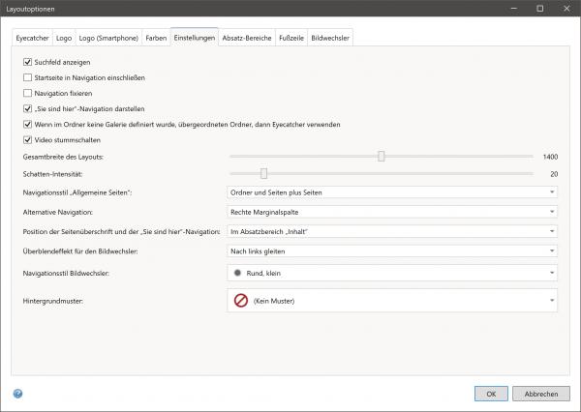Select the Logo (Smartphone) tab
This screenshot has height=412, width=581.
(107, 38)
